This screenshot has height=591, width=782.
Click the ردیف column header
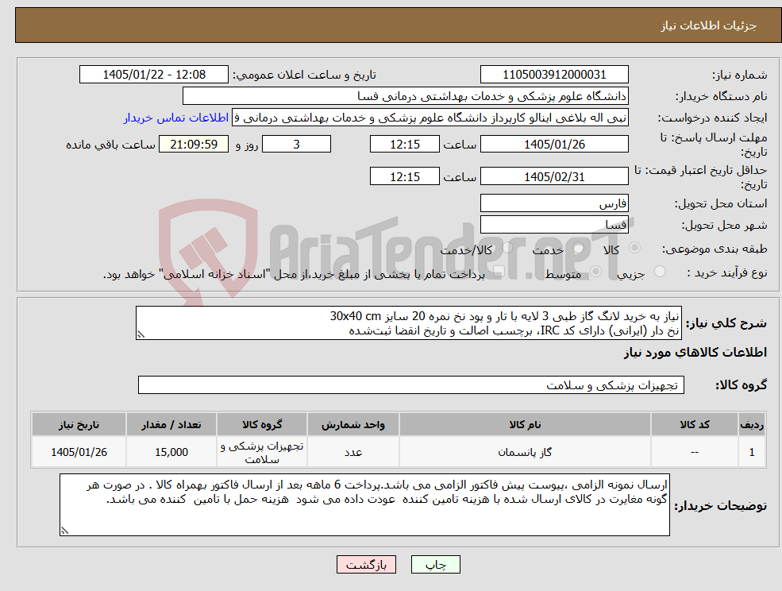click(x=752, y=425)
